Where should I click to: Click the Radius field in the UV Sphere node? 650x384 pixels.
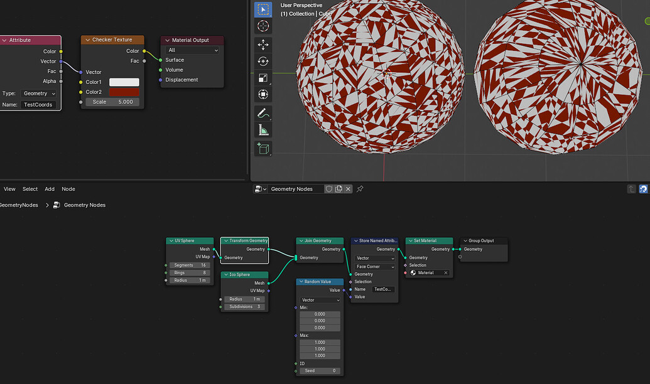tap(190, 280)
